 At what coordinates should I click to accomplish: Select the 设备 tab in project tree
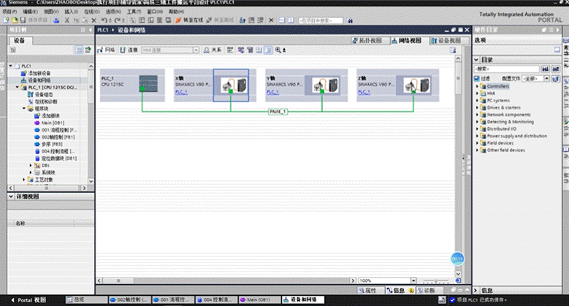click(20, 40)
